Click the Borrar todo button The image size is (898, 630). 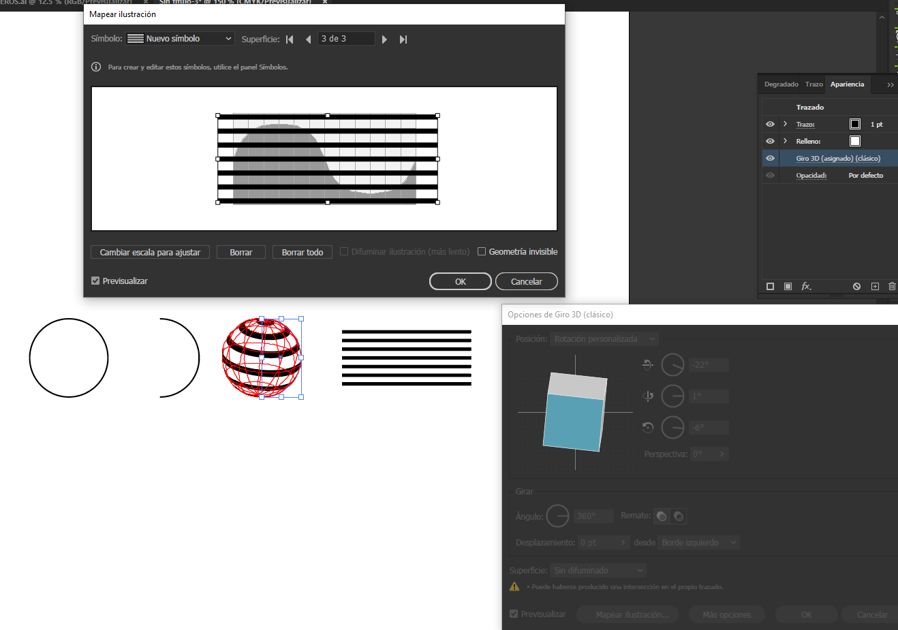coord(303,252)
